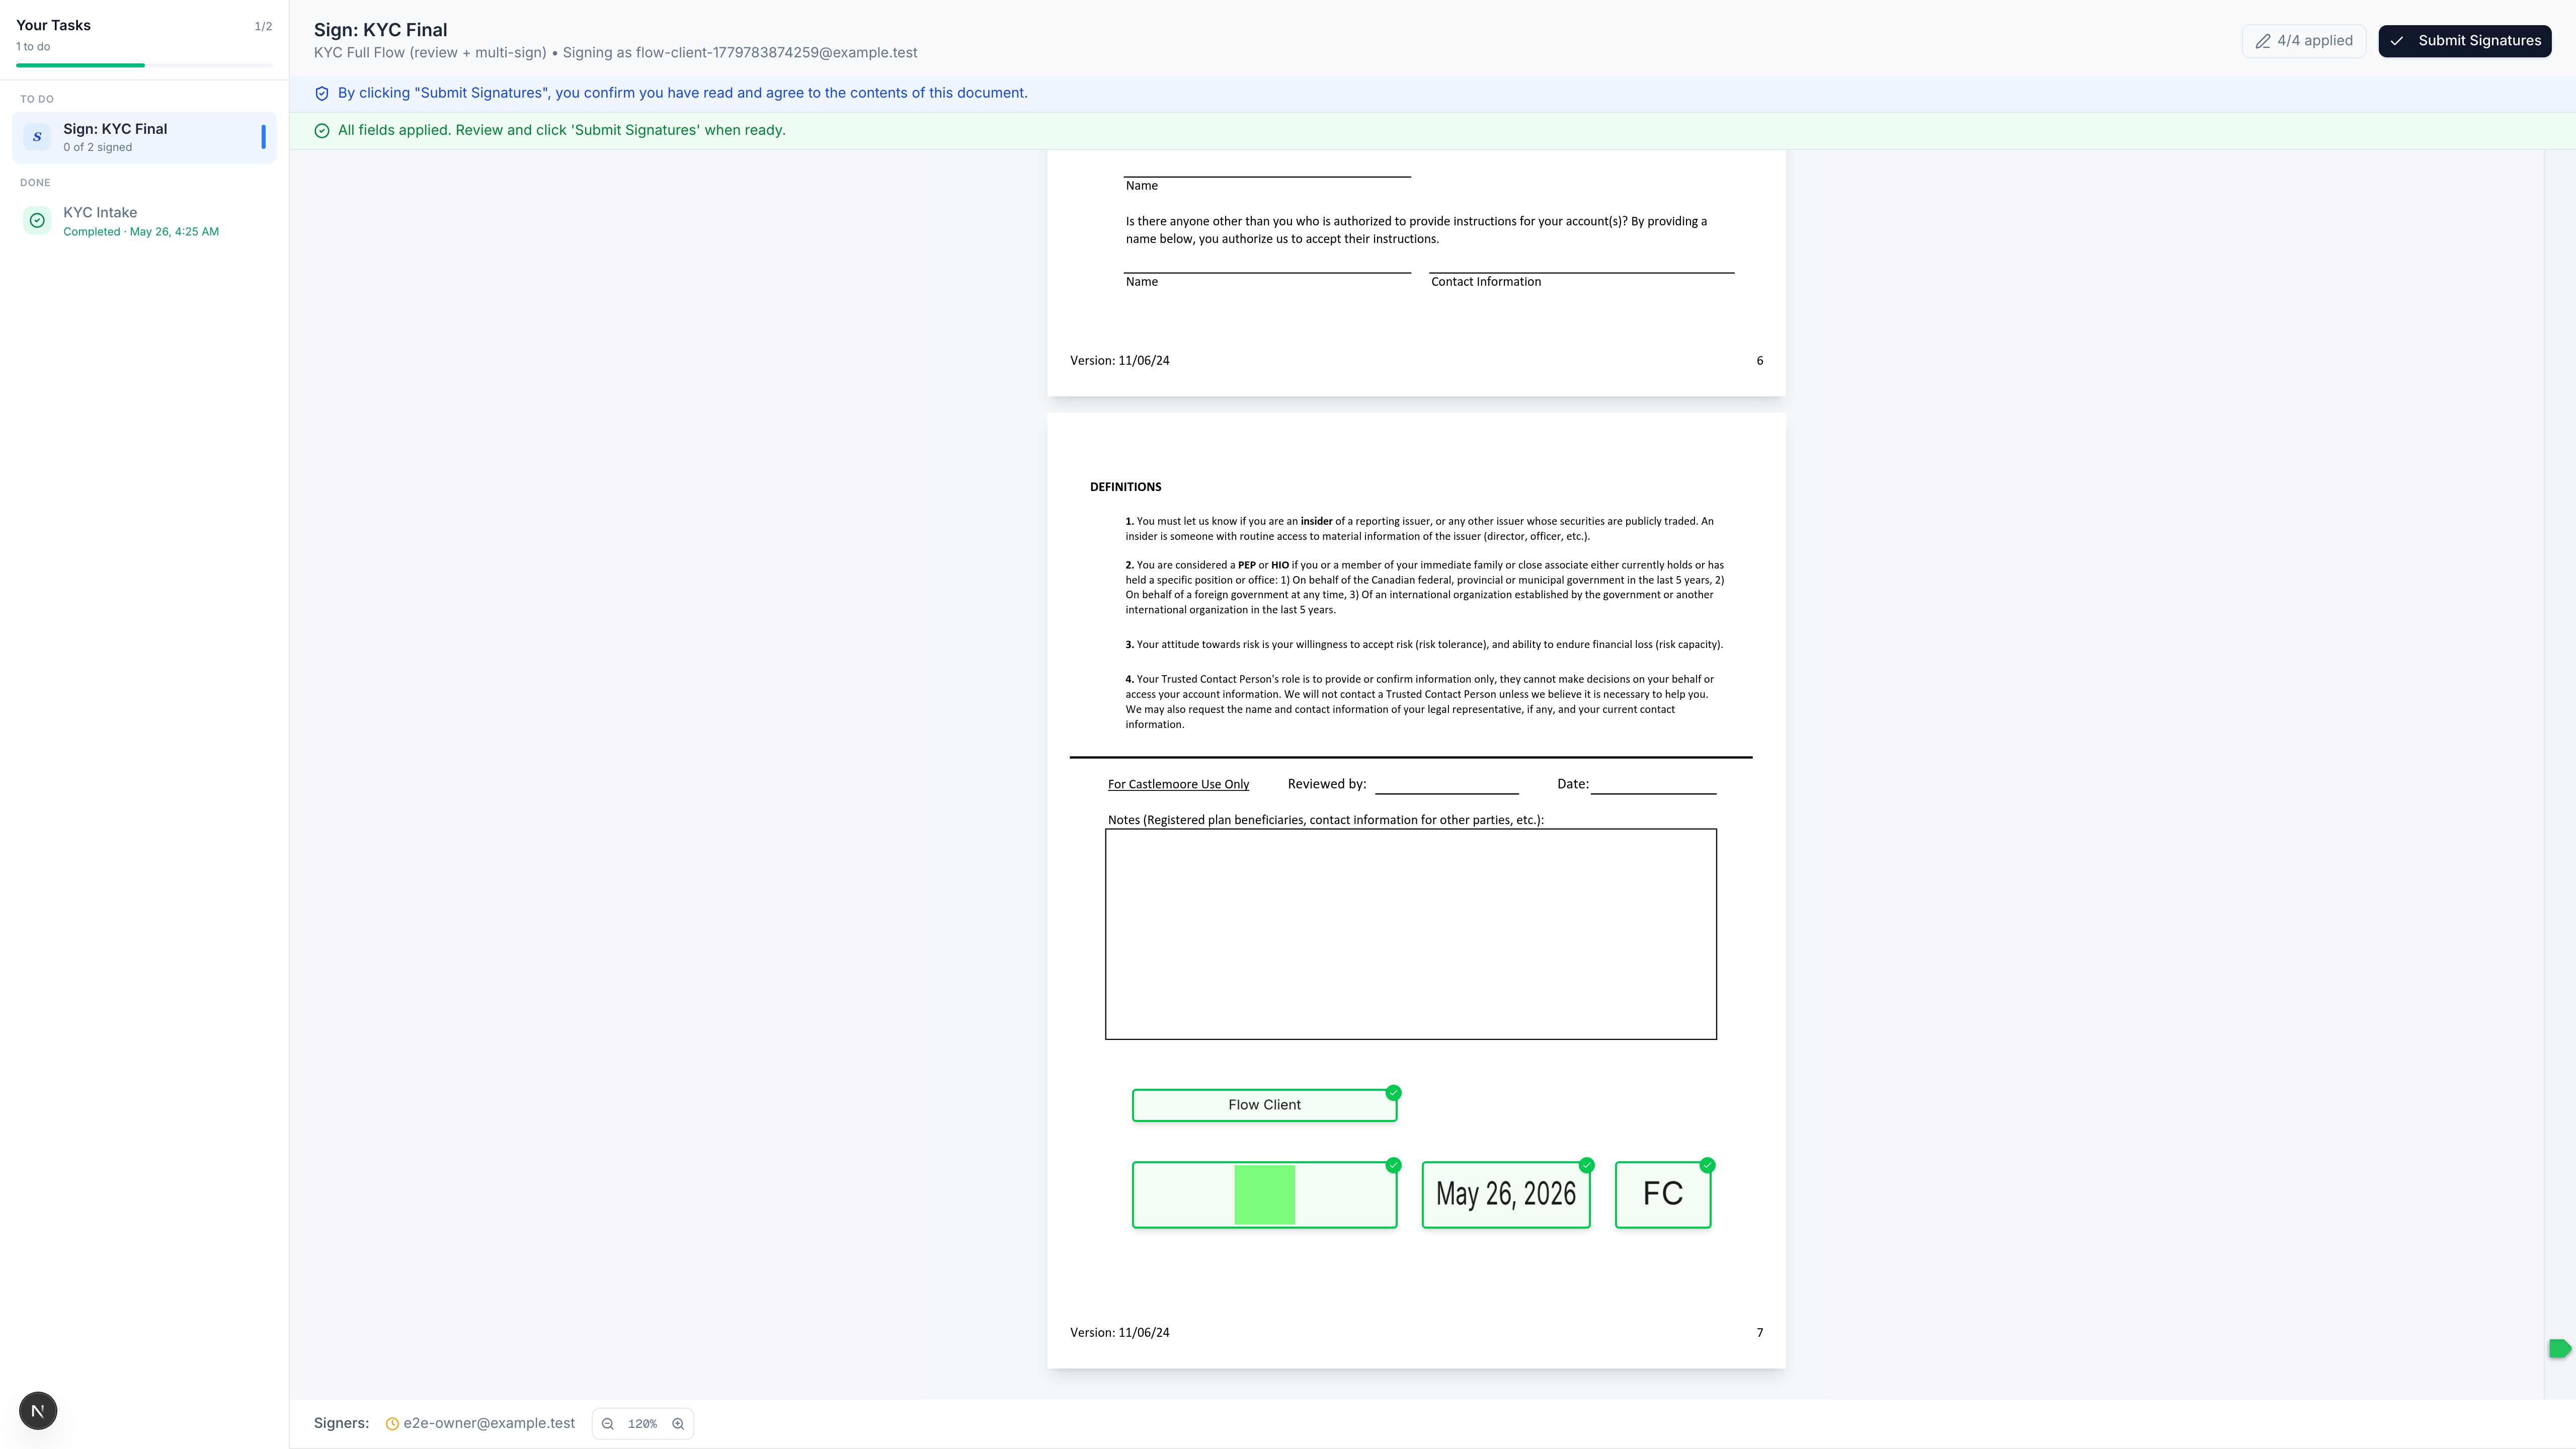Screen dimensions: 2576x1449
Task: Click the zoom in magnifier icon
Action: pos(678,1423)
